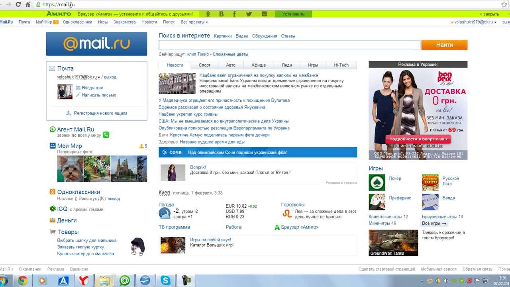Click the Сочи olympic flag news banner
This screenshot has height=287, width=510.
coord(258,152)
